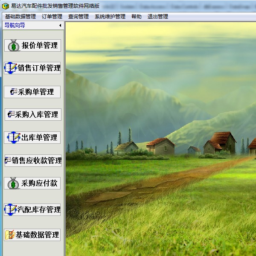Click the 采购应付款 navigation button
The image size is (256, 256).
click(x=32, y=183)
